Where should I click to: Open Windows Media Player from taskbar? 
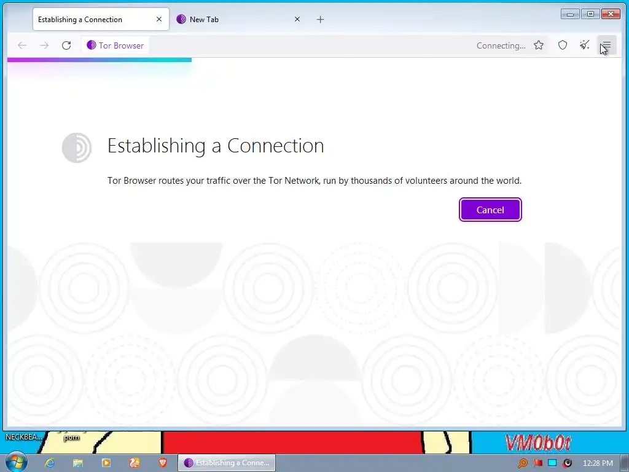(x=106, y=463)
